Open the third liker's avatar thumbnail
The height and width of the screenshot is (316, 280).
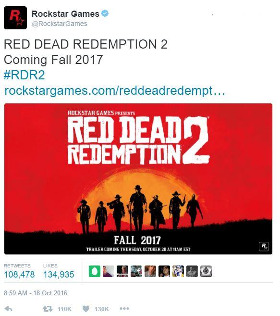[122, 271]
